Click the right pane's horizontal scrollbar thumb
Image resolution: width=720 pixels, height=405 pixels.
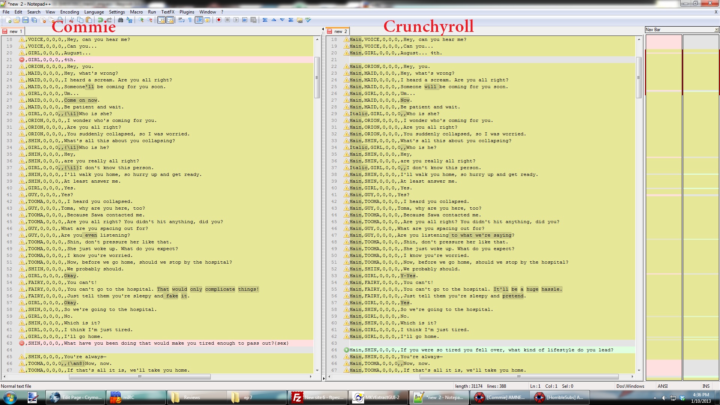pos(519,376)
